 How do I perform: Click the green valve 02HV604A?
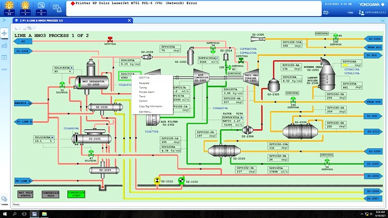tap(293, 100)
